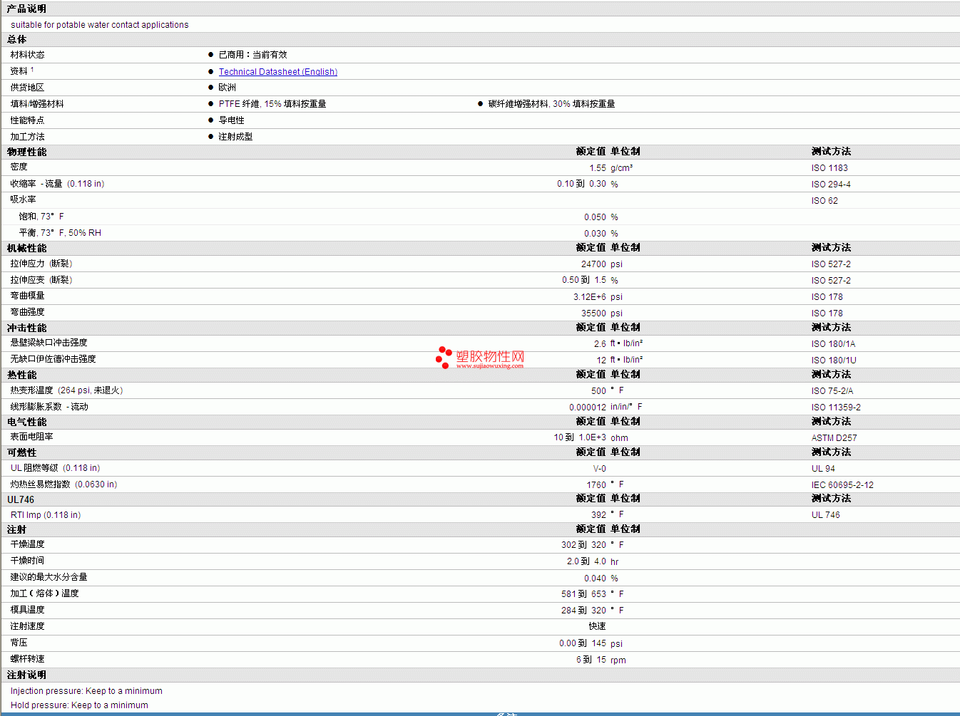Click the ISO 178 method for 弯曲强度
This screenshot has height=716, width=960.
pos(827,313)
